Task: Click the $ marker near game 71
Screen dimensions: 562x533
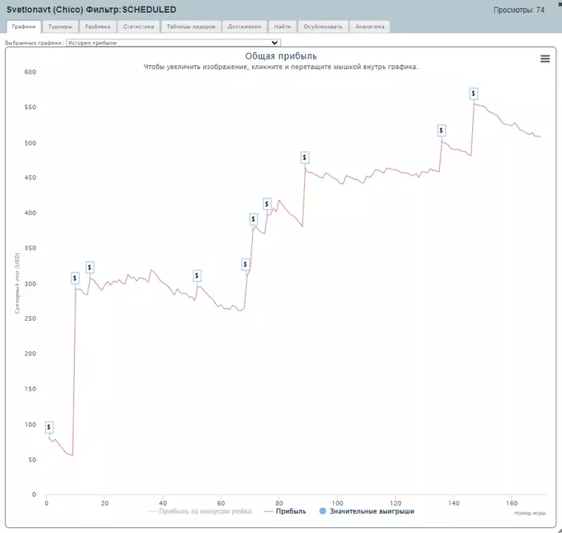Action: 254,219
